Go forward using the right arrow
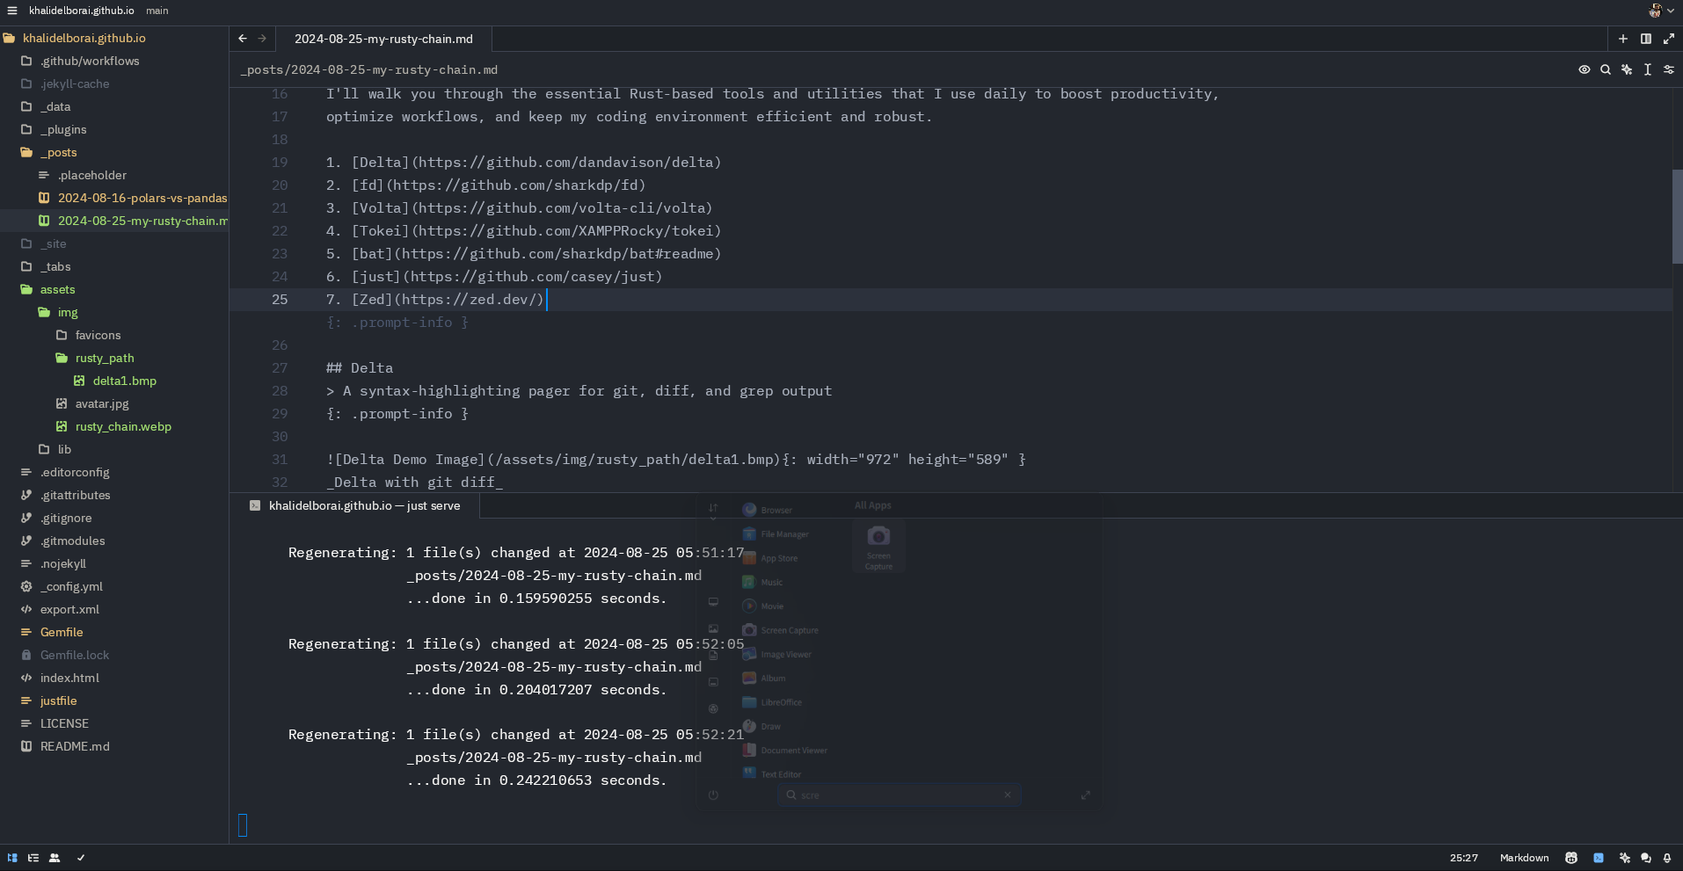The height and width of the screenshot is (871, 1683). click(262, 39)
